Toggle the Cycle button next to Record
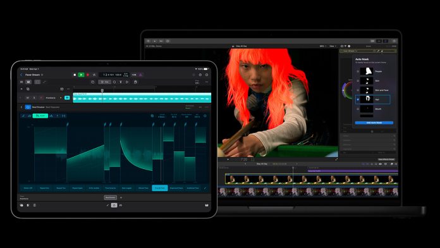Viewport: 440px width, 248px height. coord(94,75)
